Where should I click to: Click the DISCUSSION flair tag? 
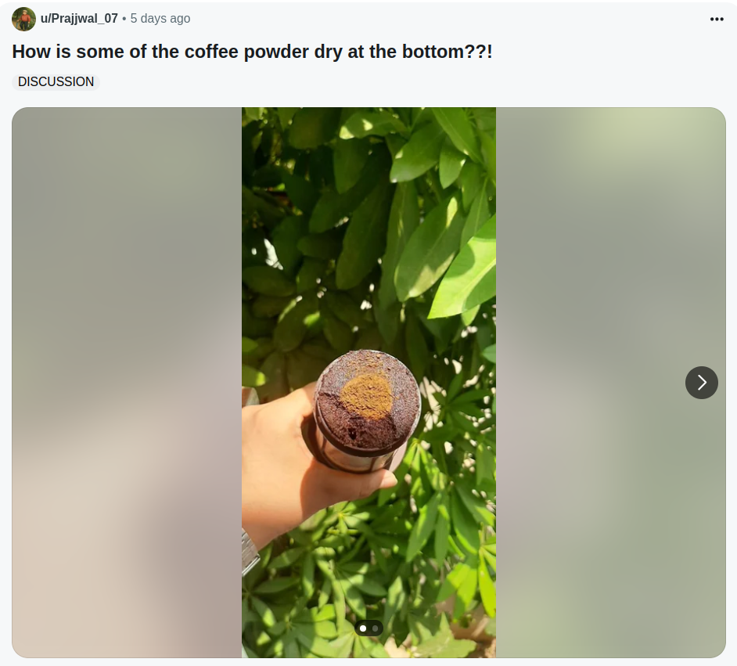pos(56,81)
